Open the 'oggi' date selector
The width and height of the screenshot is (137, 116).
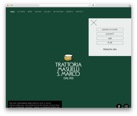point(110,38)
